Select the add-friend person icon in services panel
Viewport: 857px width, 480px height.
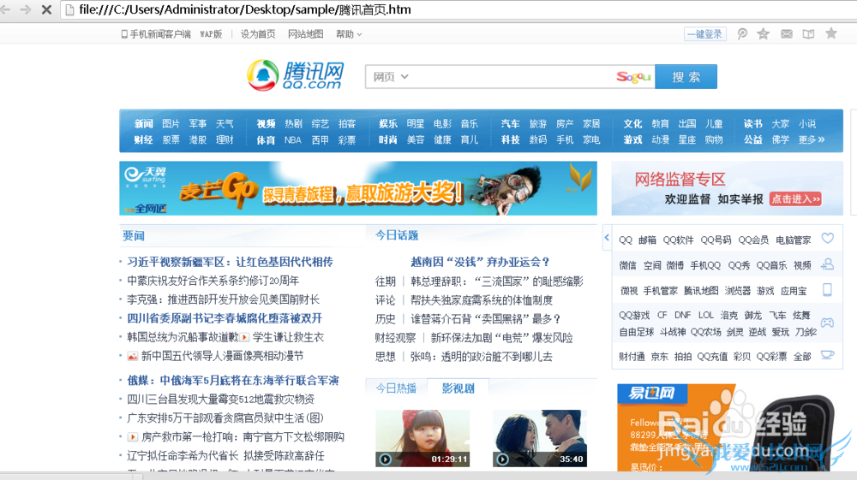[x=827, y=264]
